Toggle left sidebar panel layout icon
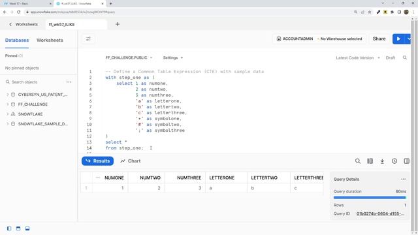The width and height of the screenshot is (418, 235). click(x=9, y=228)
